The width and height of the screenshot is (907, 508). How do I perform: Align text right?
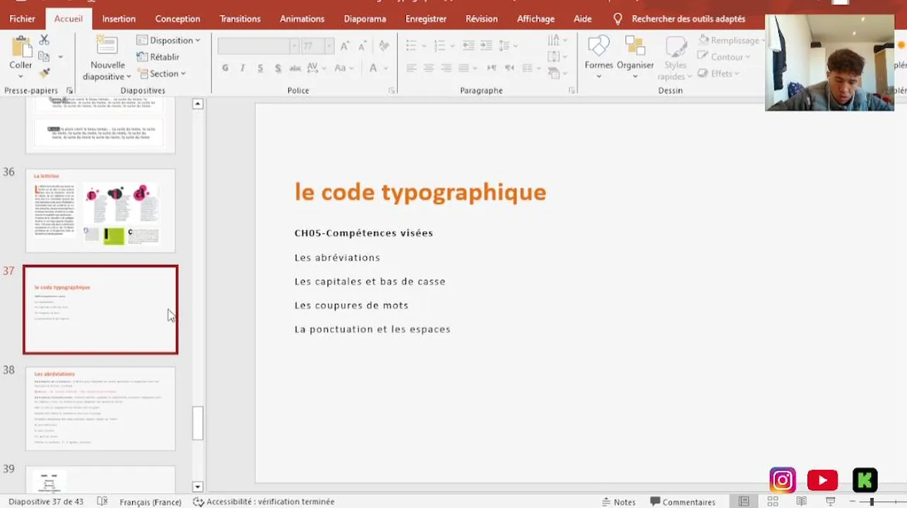(446, 68)
